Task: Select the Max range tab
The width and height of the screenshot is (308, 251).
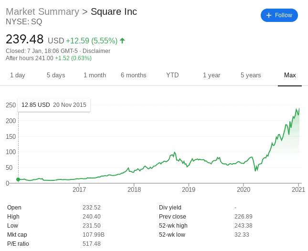Action: click(x=290, y=75)
